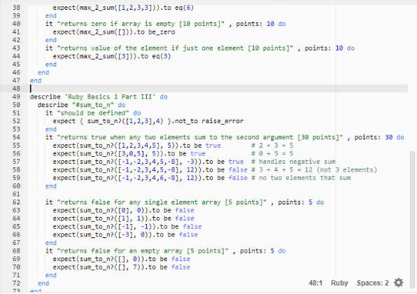
Task: Open the Ruby language mode selector
Action: (339, 283)
